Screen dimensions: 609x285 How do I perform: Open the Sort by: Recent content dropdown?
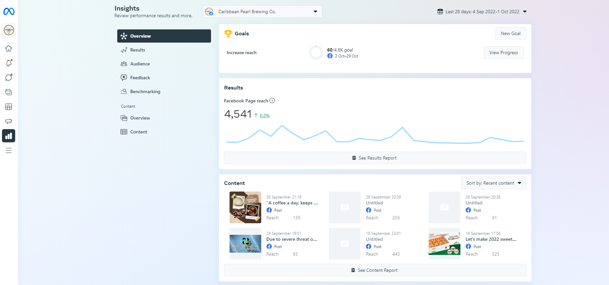click(x=494, y=183)
